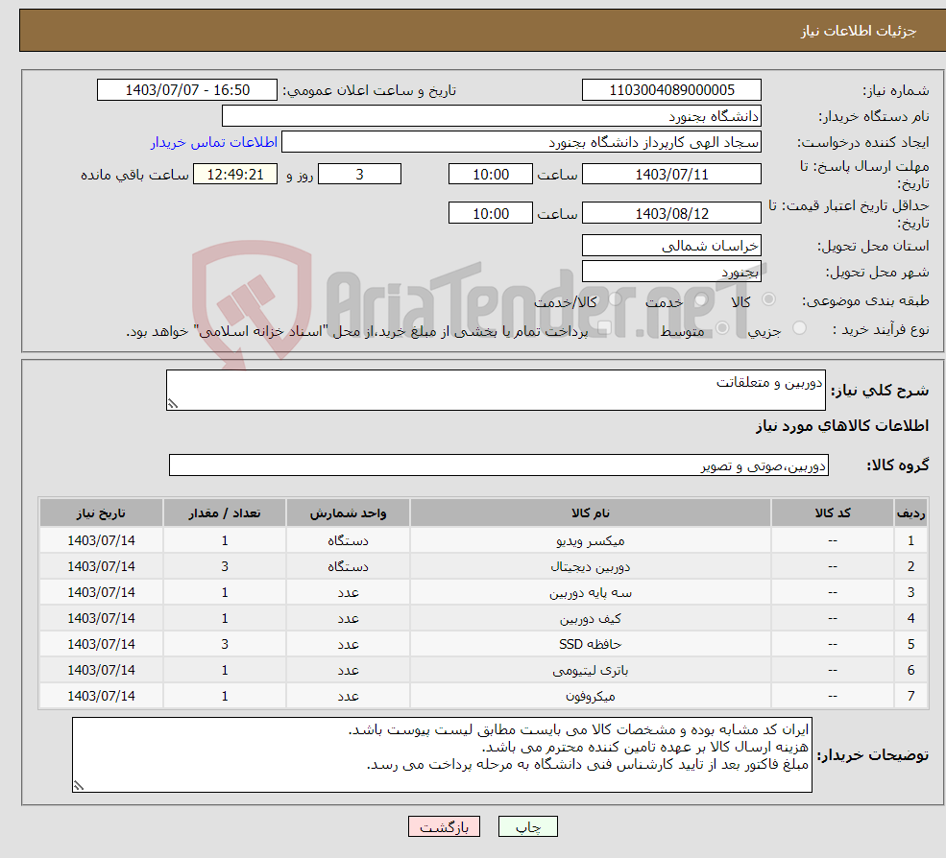The height and width of the screenshot is (858, 946).
Task: Click the ردیف column header
Action: pyautogui.click(x=911, y=512)
